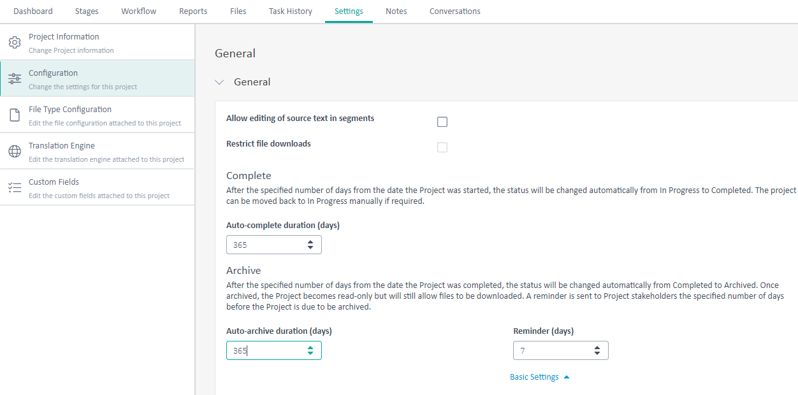Collapse the General section chevron

(219, 82)
